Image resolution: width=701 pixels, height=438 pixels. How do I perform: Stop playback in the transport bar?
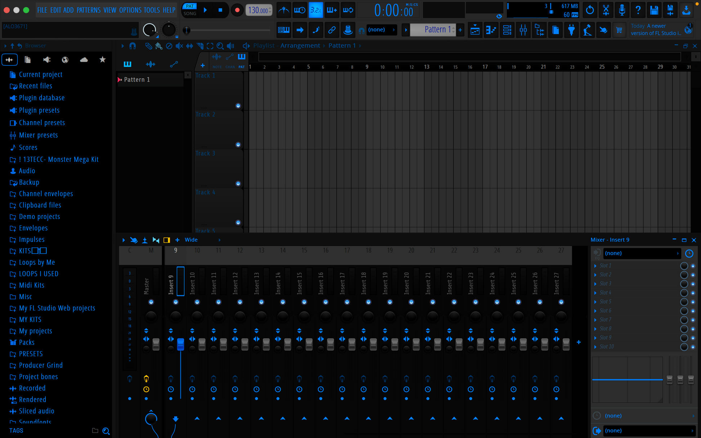point(220,10)
